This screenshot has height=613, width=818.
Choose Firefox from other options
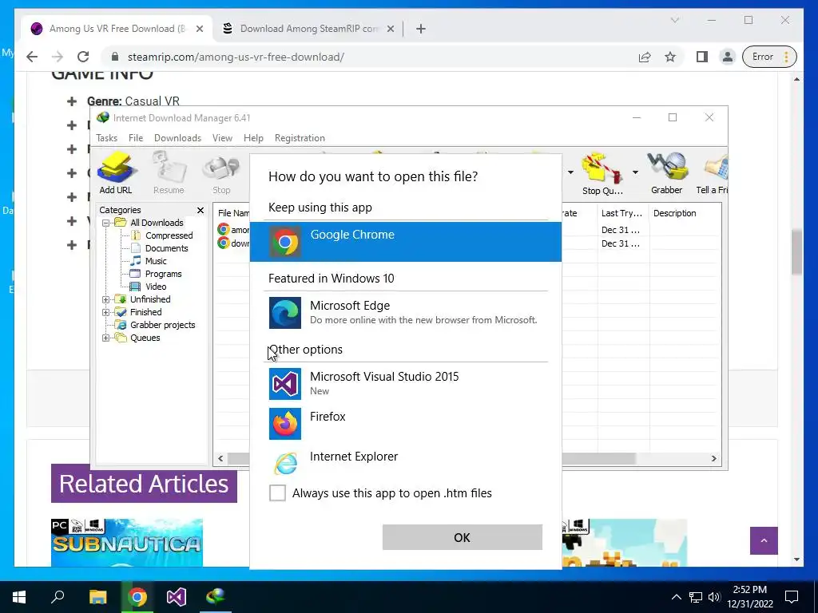point(405,423)
